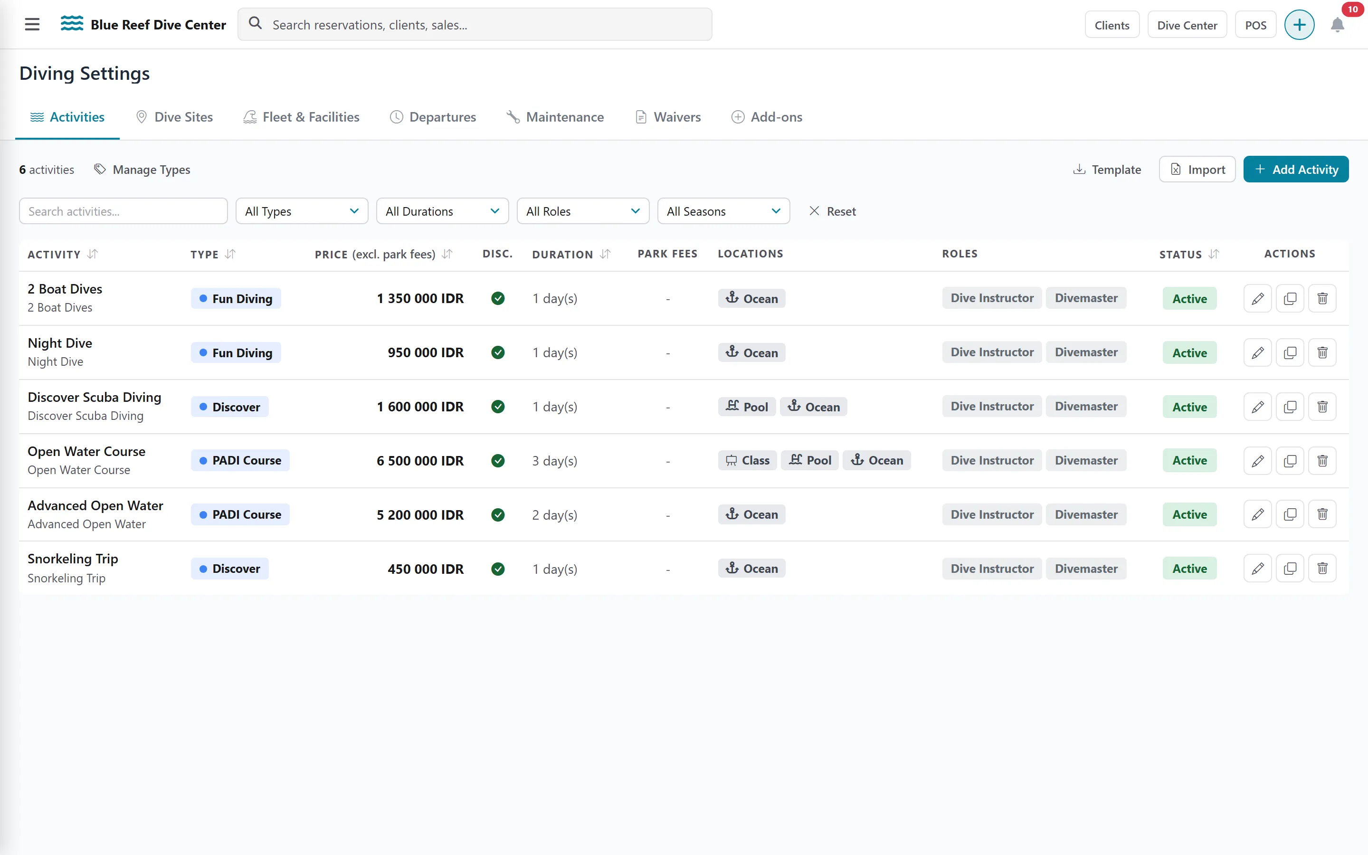Reset the activity filters
This screenshot has width=1368, height=855.
point(832,211)
